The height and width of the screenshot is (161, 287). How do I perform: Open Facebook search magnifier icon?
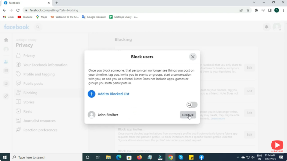[38, 27]
